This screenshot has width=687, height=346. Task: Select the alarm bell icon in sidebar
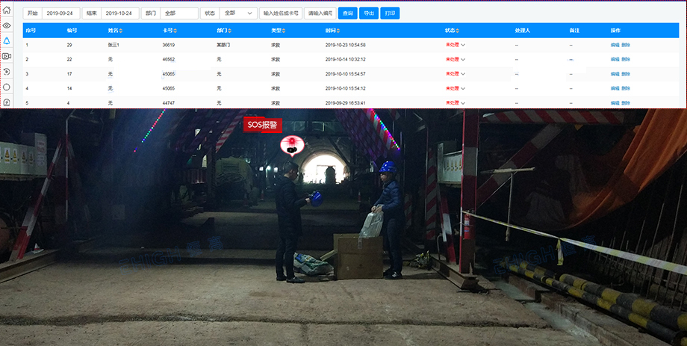pyautogui.click(x=7, y=41)
